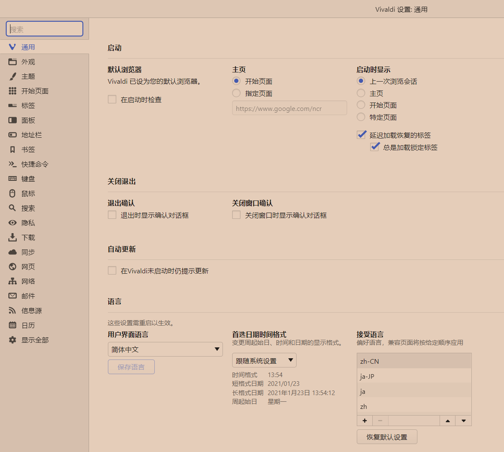Click the gear icon beside 显示全部
Viewport: 504px width, 452px height.
13,340
